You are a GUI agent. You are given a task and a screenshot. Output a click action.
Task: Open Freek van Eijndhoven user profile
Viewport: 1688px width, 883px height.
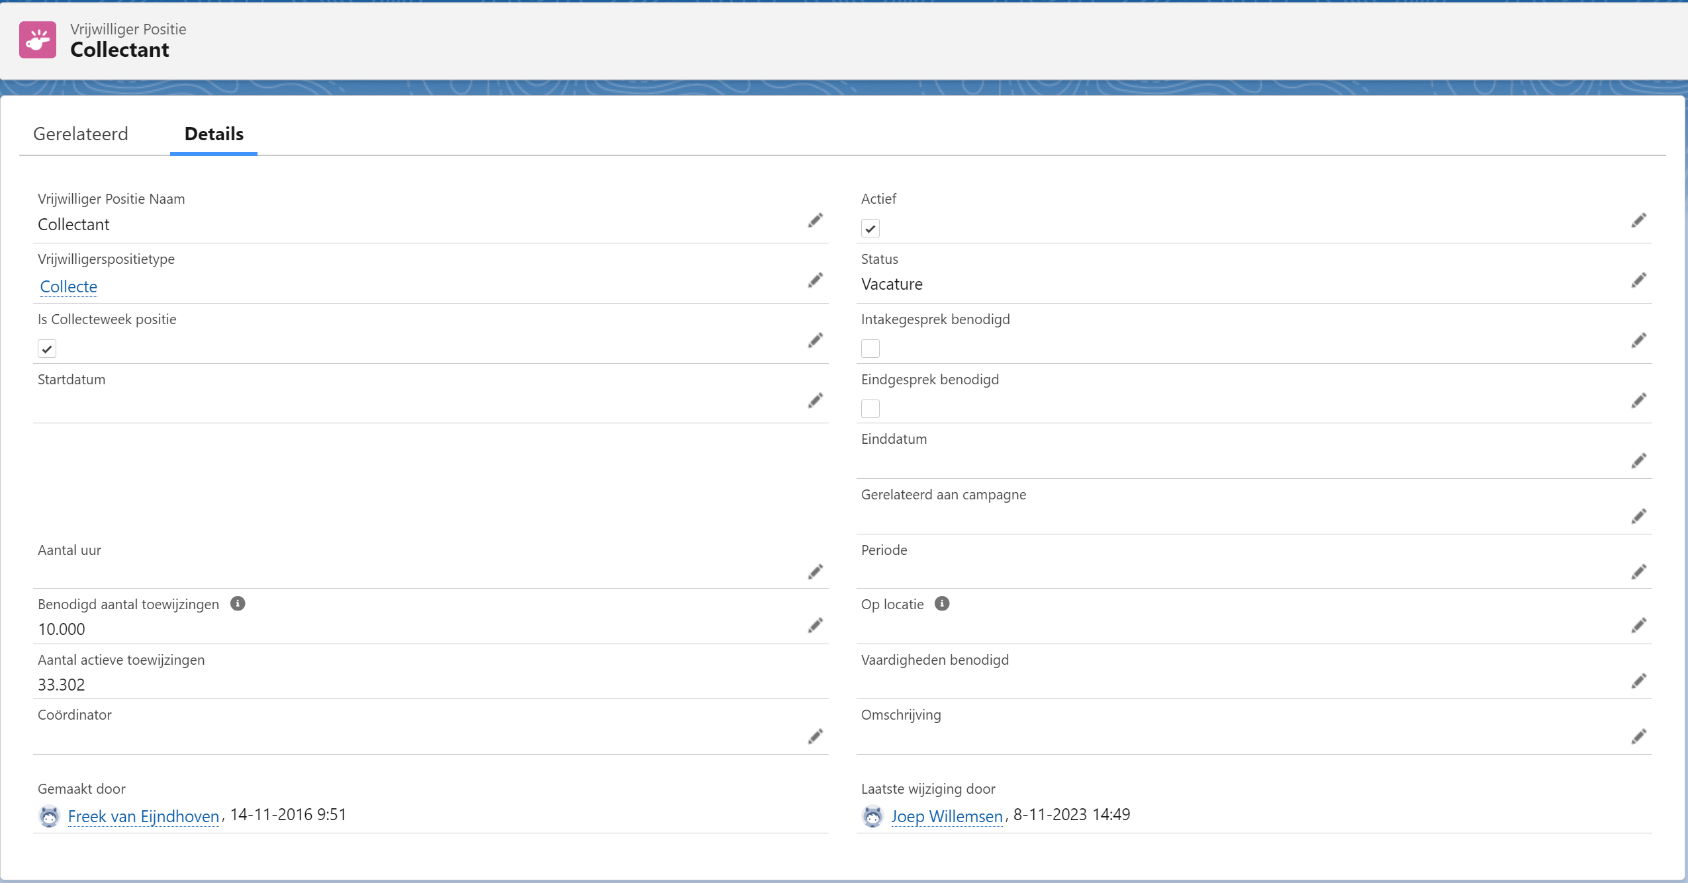tap(144, 817)
